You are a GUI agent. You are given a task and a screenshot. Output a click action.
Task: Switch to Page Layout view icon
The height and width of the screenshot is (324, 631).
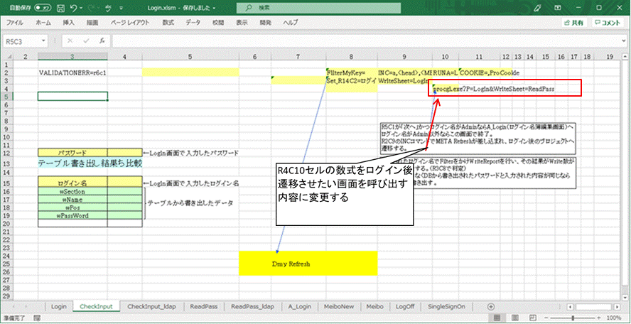[514, 318]
